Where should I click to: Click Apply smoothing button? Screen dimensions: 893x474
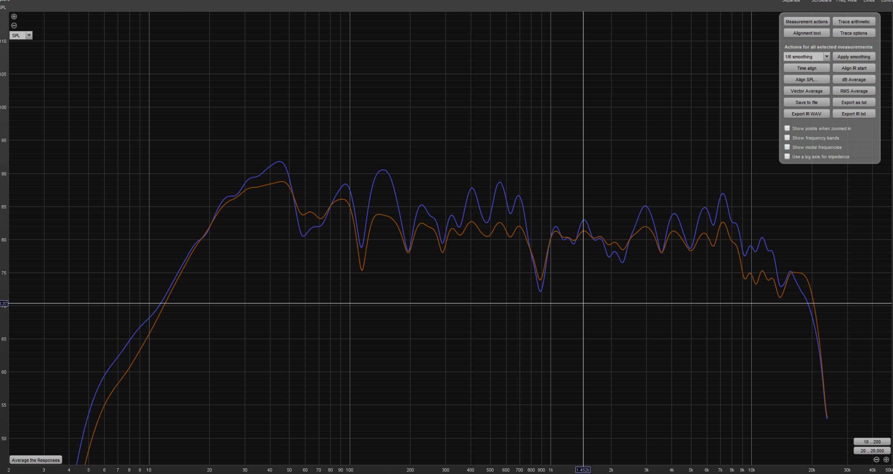pos(854,57)
